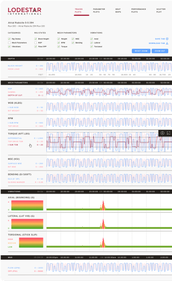Switch to the Parameter Plots tab
Viewport: 172px width, 281px height.
tap(99, 10)
